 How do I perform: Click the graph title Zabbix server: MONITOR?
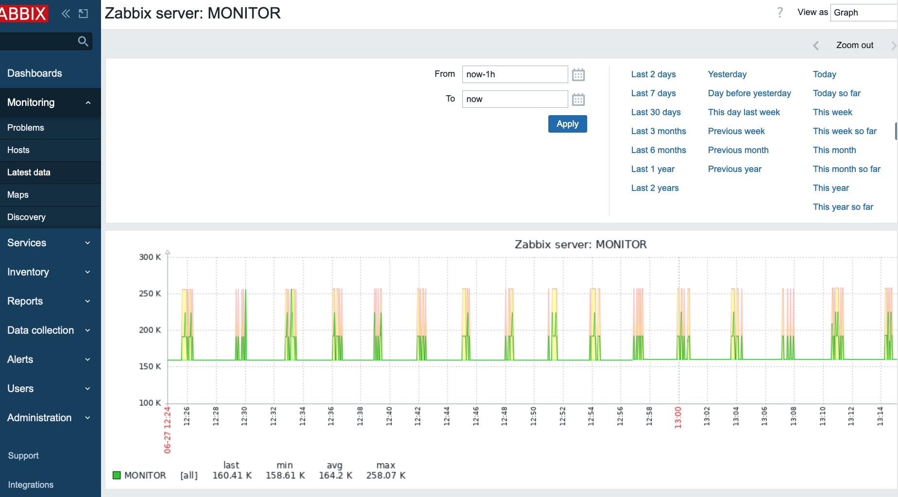pyautogui.click(x=580, y=244)
